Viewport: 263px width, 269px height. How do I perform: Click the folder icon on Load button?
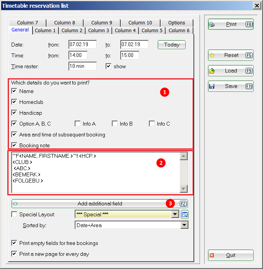(x=212, y=71)
